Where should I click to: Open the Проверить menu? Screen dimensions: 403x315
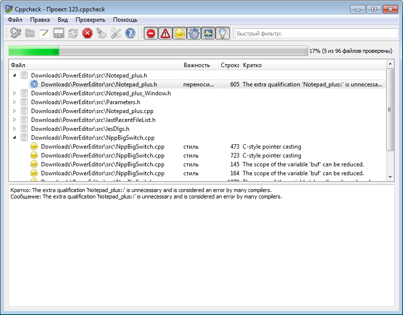(x=90, y=20)
